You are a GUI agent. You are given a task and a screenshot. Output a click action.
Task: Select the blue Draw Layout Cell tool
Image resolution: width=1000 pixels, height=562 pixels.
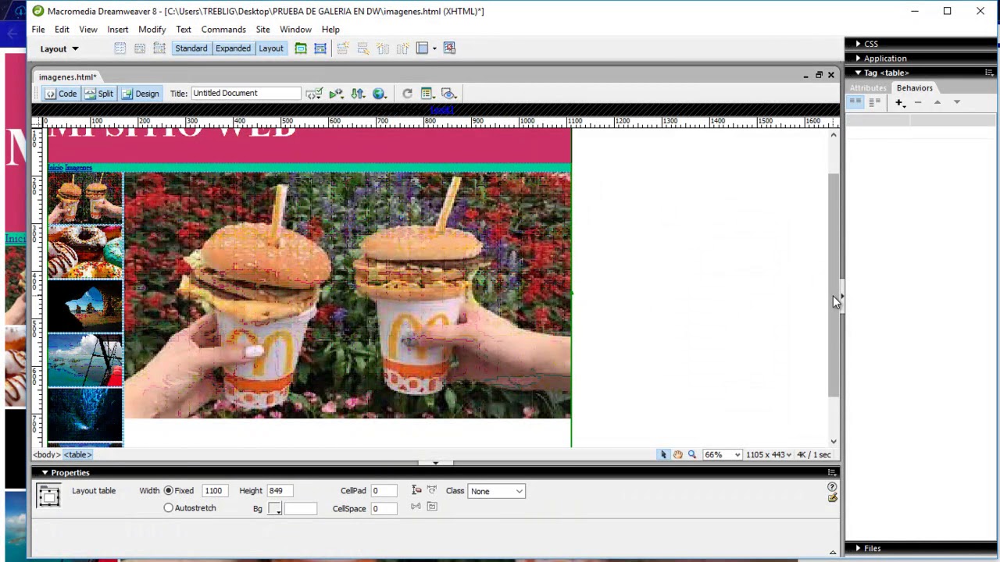pyautogui.click(x=320, y=48)
